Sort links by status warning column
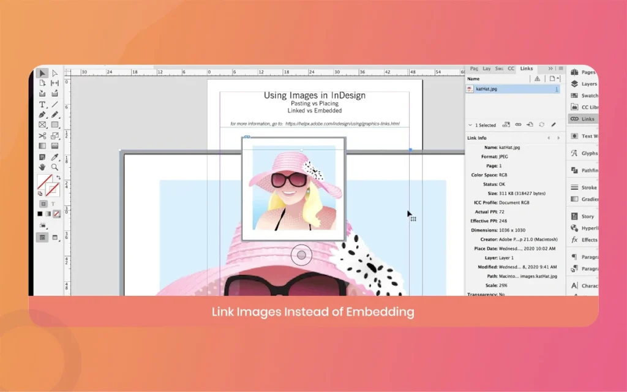This screenshot has height=392, width=627. click(x=537, y=79)
